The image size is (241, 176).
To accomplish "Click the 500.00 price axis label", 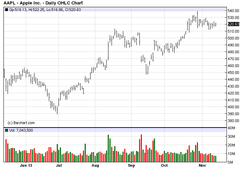I will (x=233, y=38).
